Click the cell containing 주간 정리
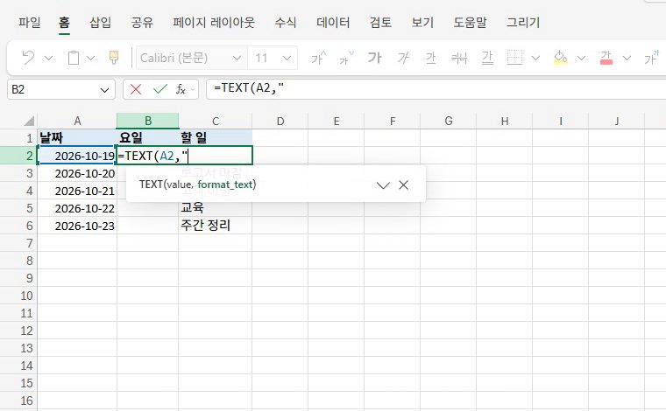The width and height of the screenshot is (666, 411). [x=216, y=226]
